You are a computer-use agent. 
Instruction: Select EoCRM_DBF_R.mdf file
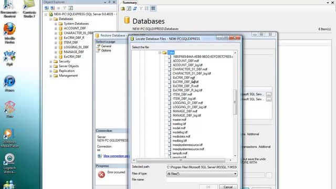[x=185, y=86]
